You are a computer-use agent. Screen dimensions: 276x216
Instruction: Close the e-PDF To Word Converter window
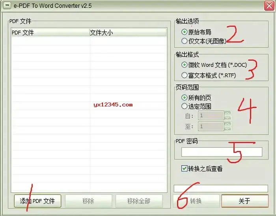269,6
